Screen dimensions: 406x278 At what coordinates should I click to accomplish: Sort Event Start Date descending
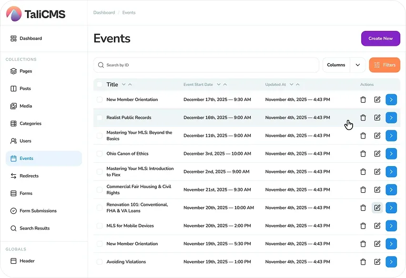coord(219,84)
